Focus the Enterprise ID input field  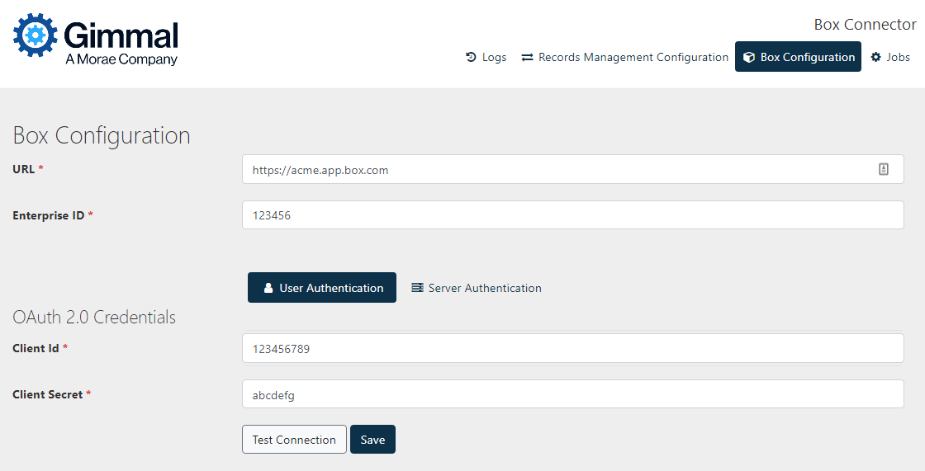[x=572, y=215]
